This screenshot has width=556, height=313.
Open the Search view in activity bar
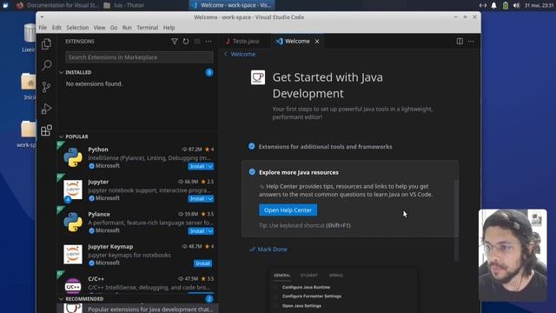46,65
